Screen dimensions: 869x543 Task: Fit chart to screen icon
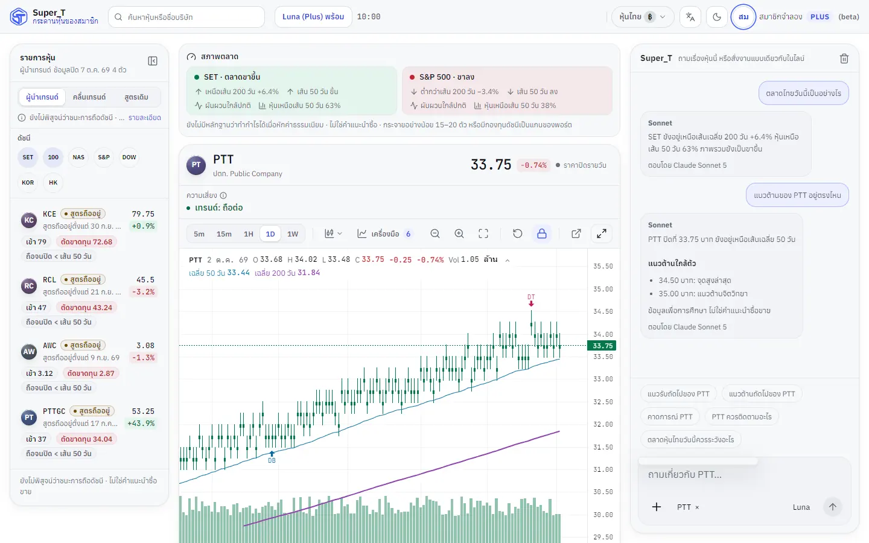(483, 233)
